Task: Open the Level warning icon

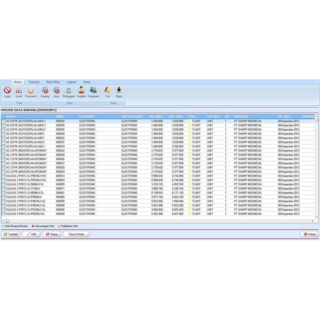Action: point(19,91)
